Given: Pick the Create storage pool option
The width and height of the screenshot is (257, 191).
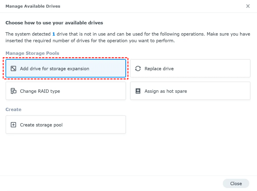Looking at the screenshot, I should [41, 125].
